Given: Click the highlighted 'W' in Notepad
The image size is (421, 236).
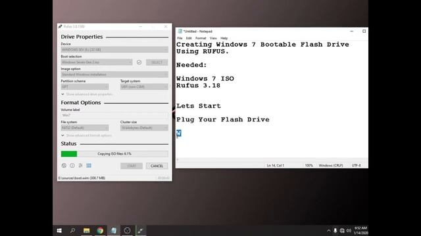Looking at the screenshot, I should click(x=179, y=133).
